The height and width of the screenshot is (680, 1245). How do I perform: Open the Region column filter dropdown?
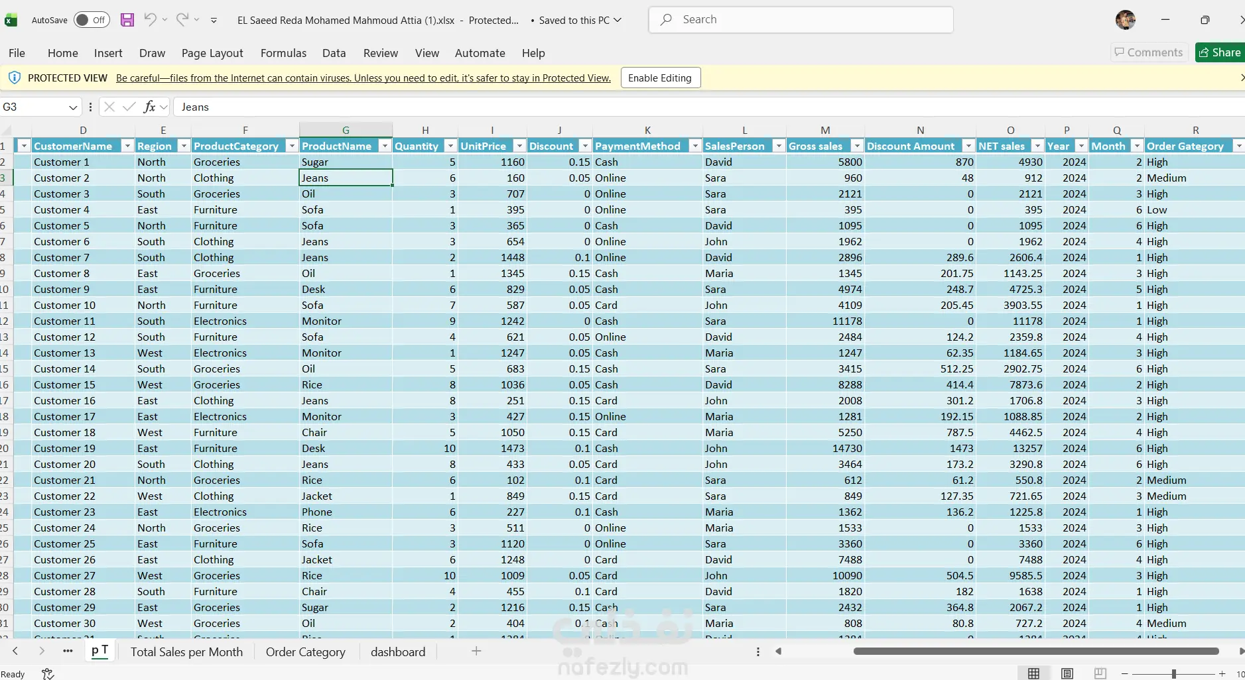[x=184, y=146]
